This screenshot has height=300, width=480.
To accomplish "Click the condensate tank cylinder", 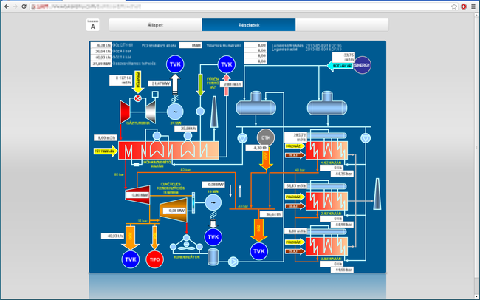I will tap(213, 257).
